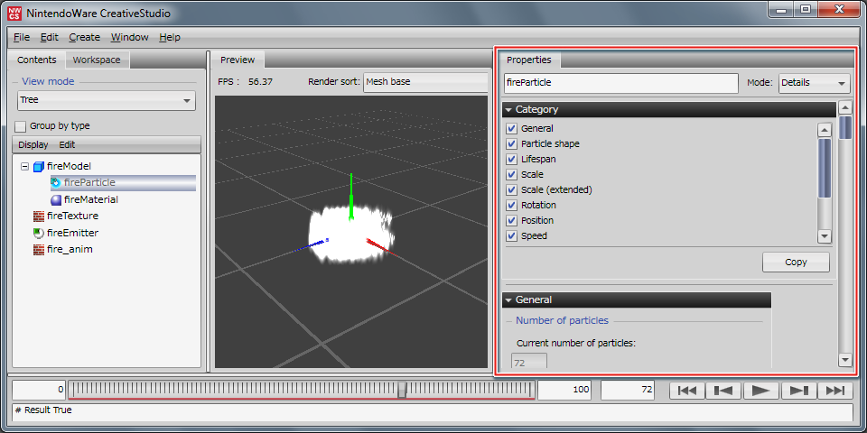Open the Help menu

tap(170, 38)
